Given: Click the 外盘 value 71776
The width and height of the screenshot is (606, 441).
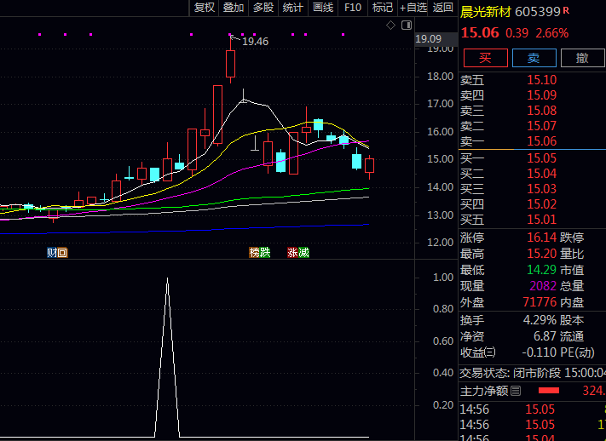Looking at the screenshot, I should tap(540, 302).
